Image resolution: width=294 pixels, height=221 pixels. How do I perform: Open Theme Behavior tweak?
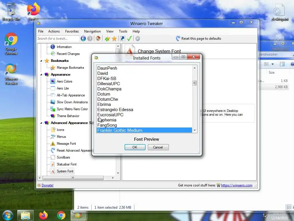tap(68, 116)
